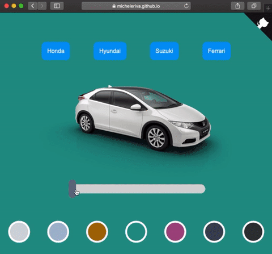Click the yellow minimize window button
Viewport: 272px width, 254px height.
(x=14, y=6)
